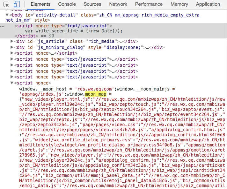Viewport: 227px width, 189px height.
Task: Click the write_sceen_time variable line
Action: [x=74, y=31]
